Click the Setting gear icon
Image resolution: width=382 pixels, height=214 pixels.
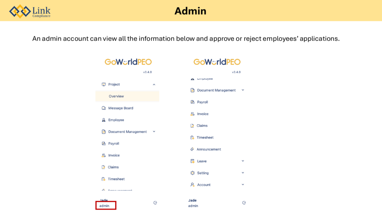click(x=192, y=173)
